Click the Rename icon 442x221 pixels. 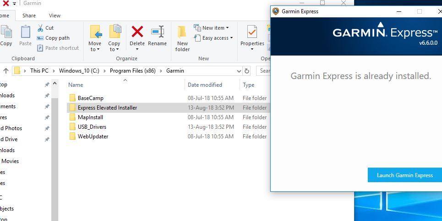pos(158,32)
